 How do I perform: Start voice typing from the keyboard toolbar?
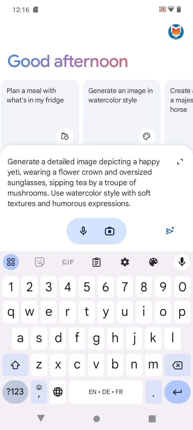click(x=182, y=262)
